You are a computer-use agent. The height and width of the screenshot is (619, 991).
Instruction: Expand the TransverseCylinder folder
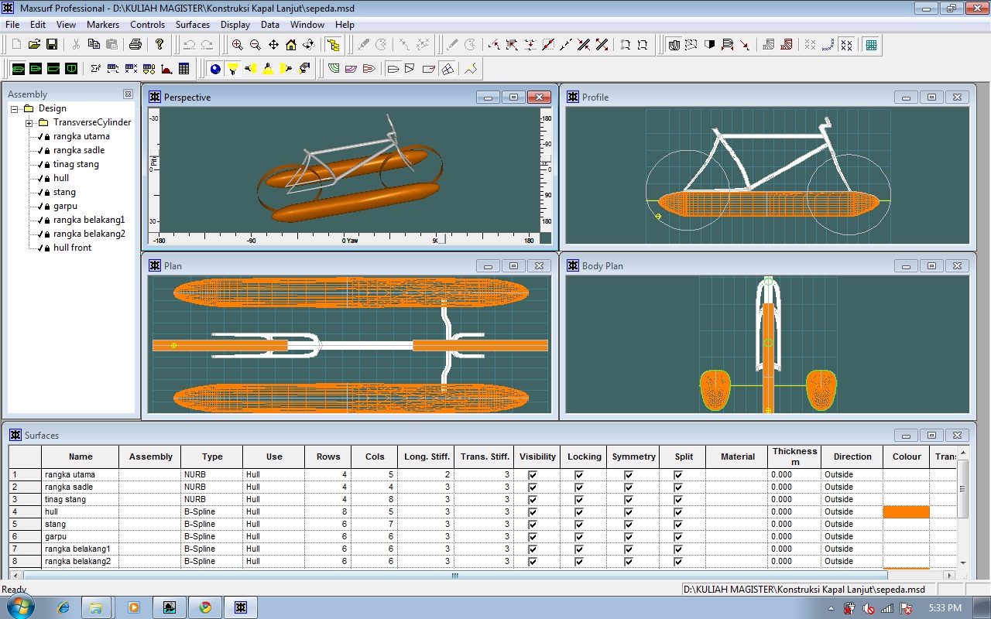click(x=29, y=123)
